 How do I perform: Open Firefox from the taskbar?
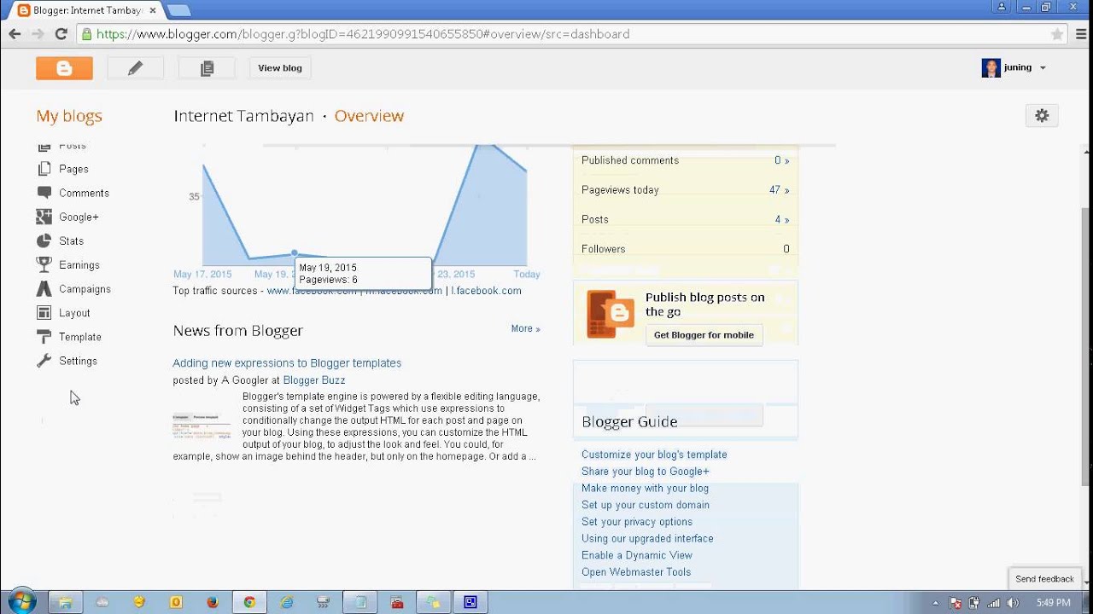[213, 602]
